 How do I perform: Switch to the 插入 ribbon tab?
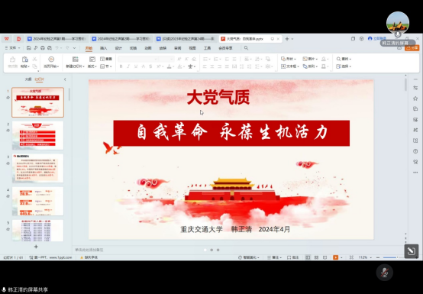(104, 48)
